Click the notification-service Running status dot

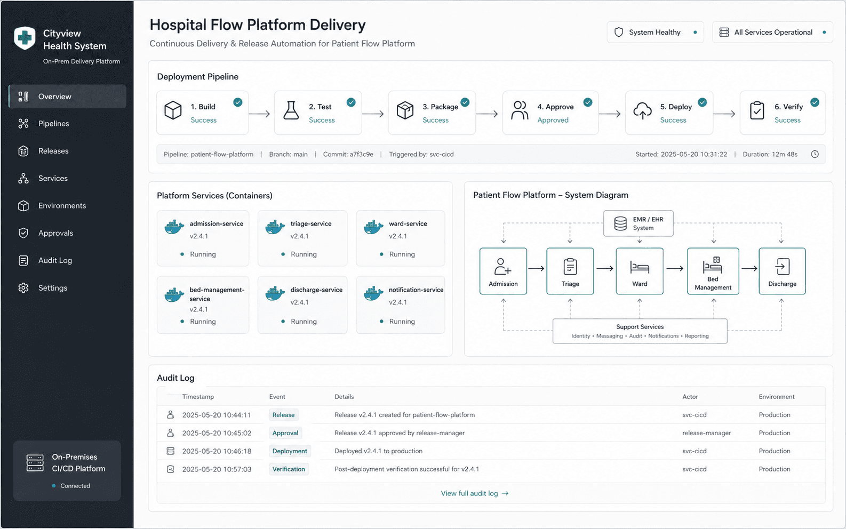[381, 322]
